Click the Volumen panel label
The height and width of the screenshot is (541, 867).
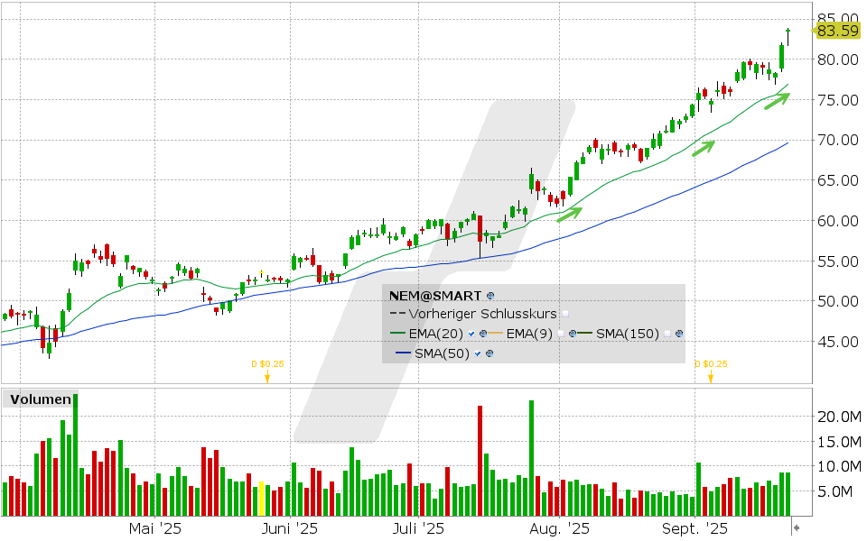click(x=40, y=399)
